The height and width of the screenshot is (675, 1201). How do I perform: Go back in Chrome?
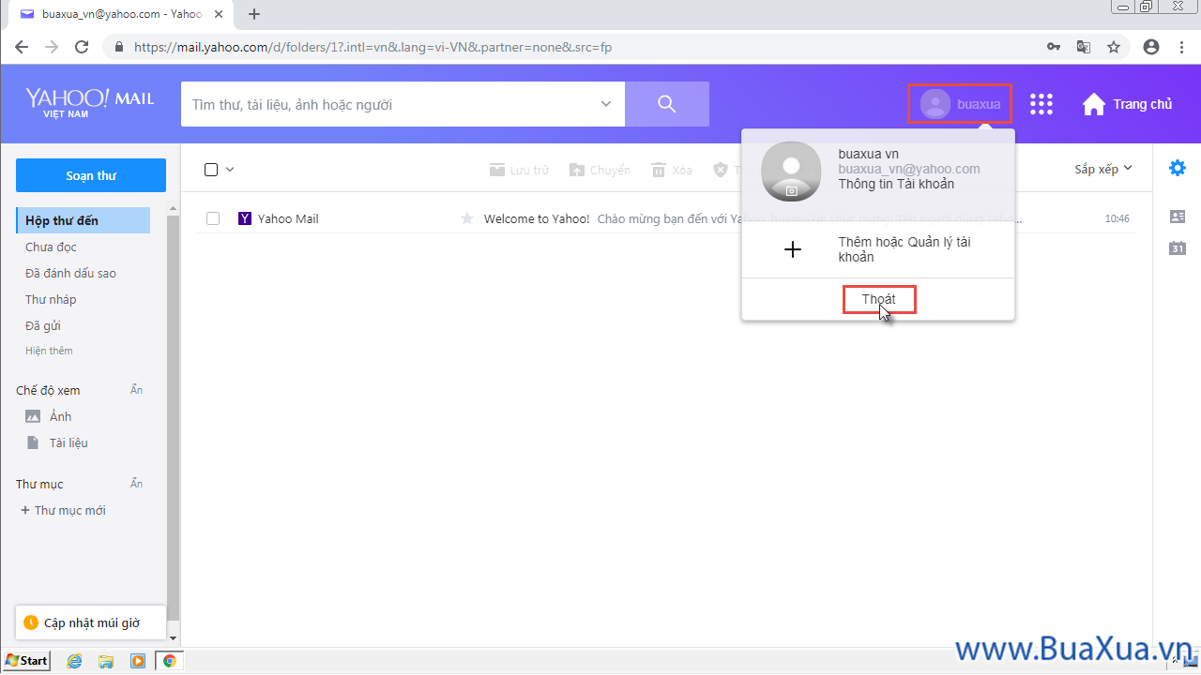pos(22,47)
